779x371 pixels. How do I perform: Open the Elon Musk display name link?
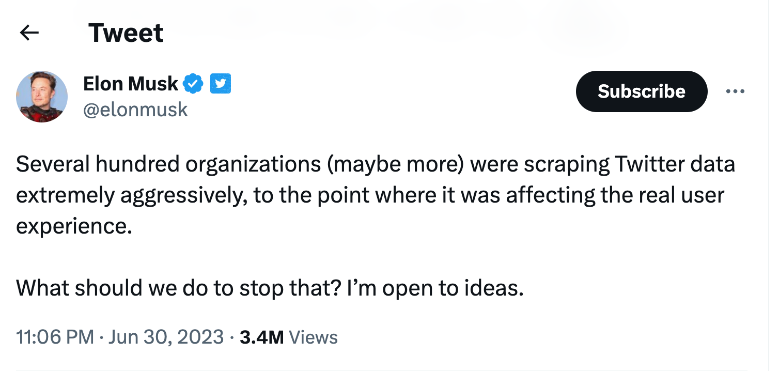tap(131, 83)
